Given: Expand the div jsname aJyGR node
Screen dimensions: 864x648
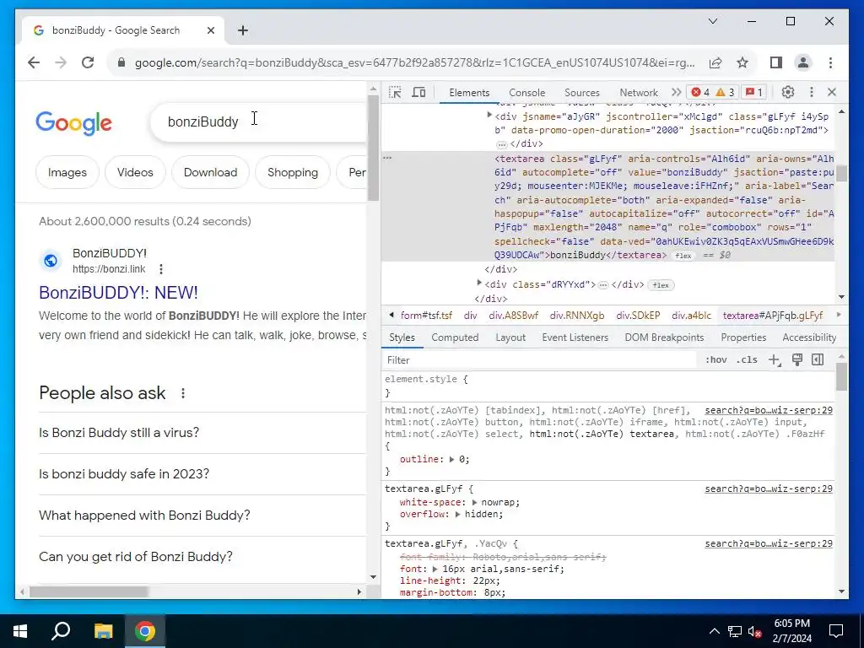Looking at the screenshot, I should pyautogui.click(x=489, y=115).
